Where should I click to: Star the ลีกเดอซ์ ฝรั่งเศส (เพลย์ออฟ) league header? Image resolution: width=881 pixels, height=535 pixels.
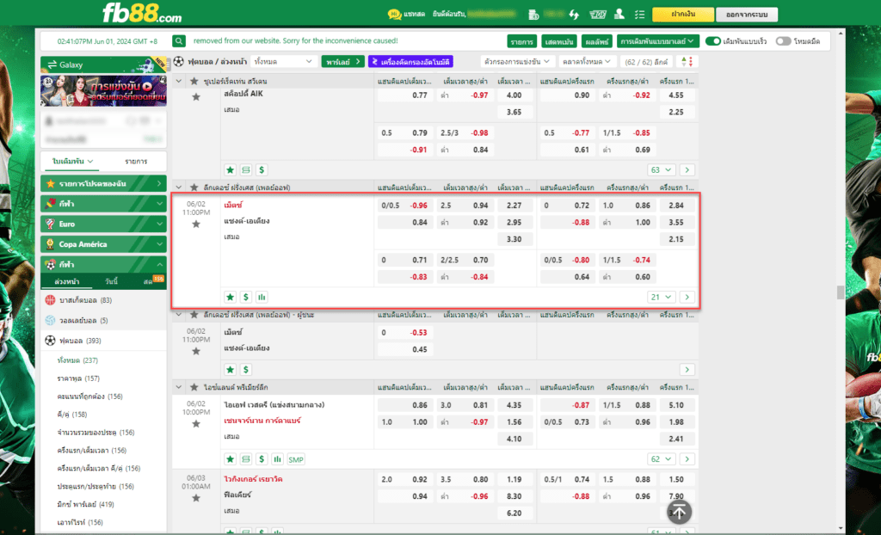[194, 188]
